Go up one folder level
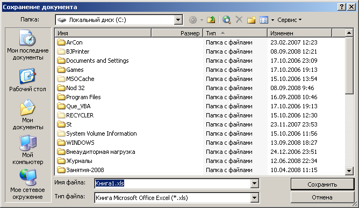The image size is (359, 208). click(211, 20)
